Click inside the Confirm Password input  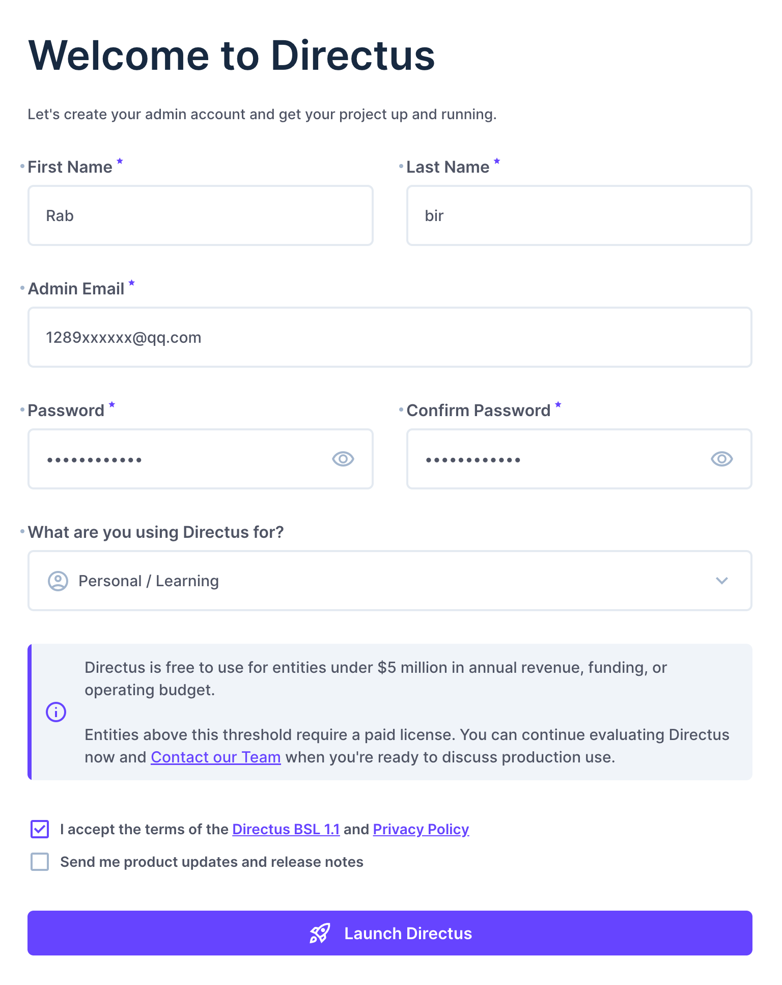pos(579,459)
